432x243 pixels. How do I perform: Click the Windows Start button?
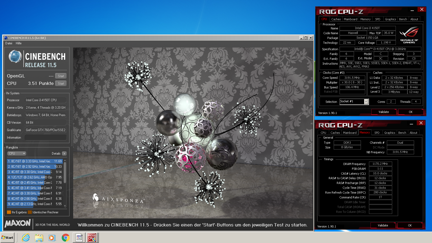point(7,237)
